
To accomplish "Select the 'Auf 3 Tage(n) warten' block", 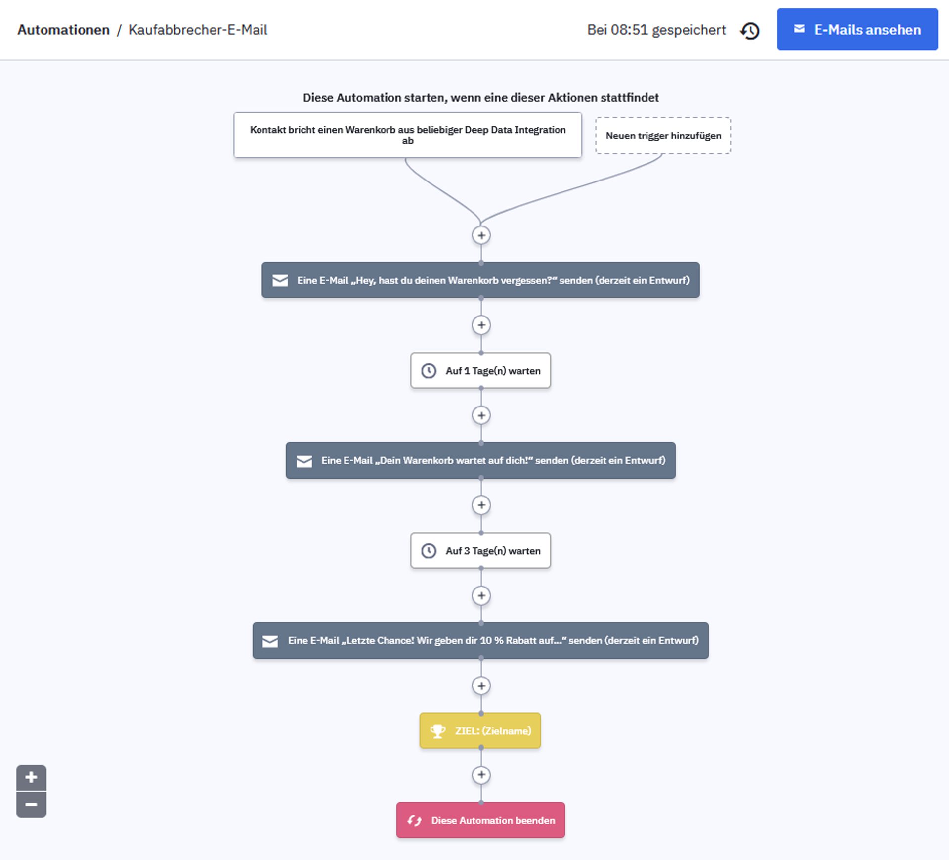I will point(480,551).
